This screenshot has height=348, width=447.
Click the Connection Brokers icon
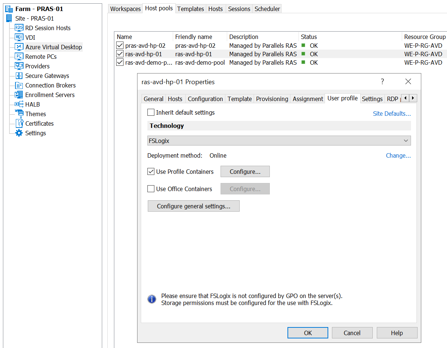[x=19, y=85]
